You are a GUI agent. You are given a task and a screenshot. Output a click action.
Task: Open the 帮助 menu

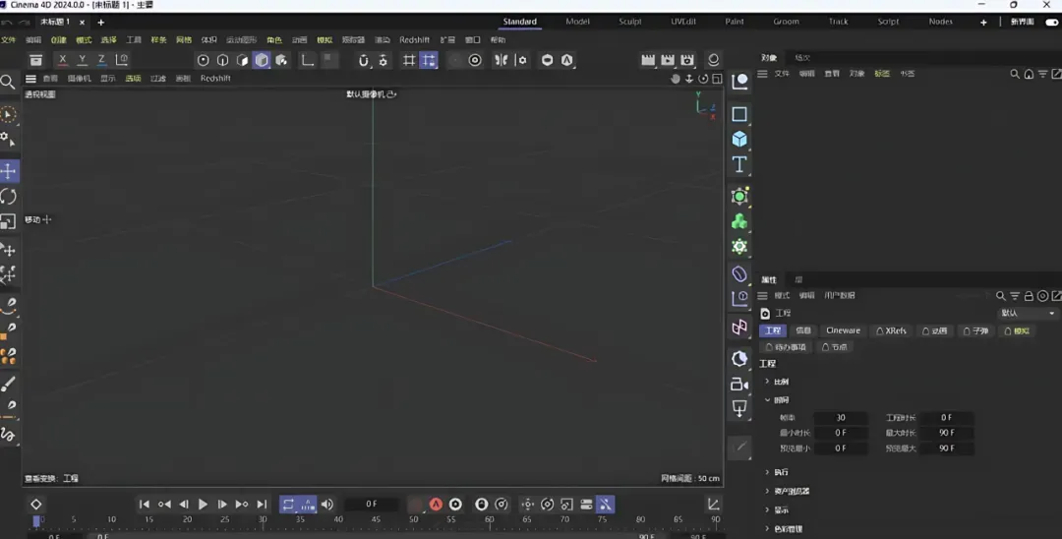point(498,40)
